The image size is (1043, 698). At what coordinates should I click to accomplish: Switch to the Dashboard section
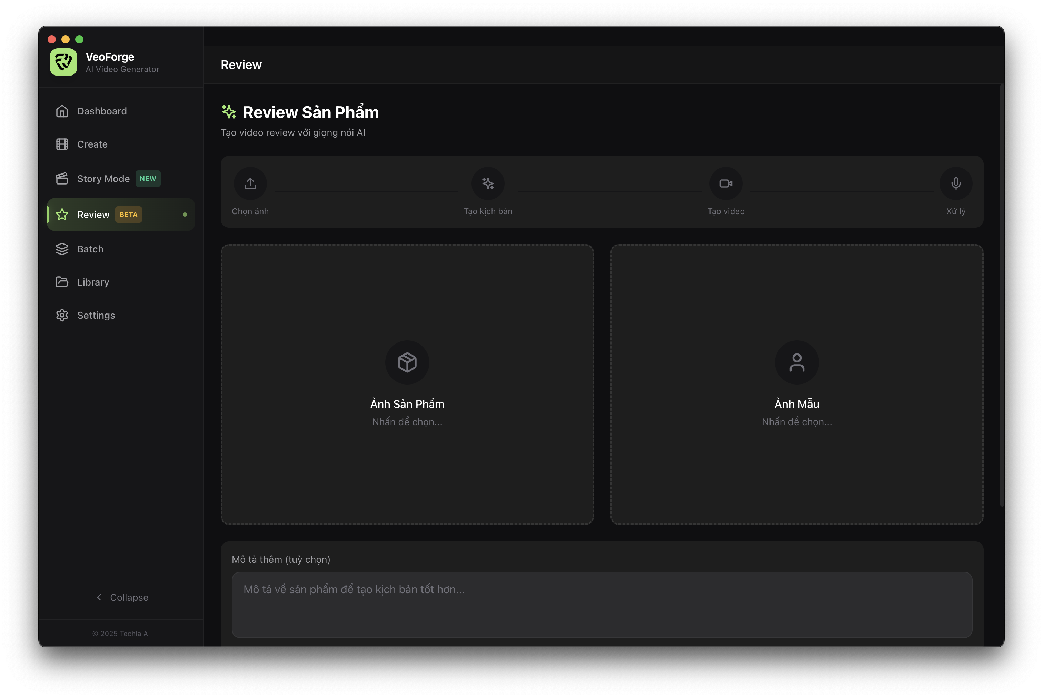(101, 111)
